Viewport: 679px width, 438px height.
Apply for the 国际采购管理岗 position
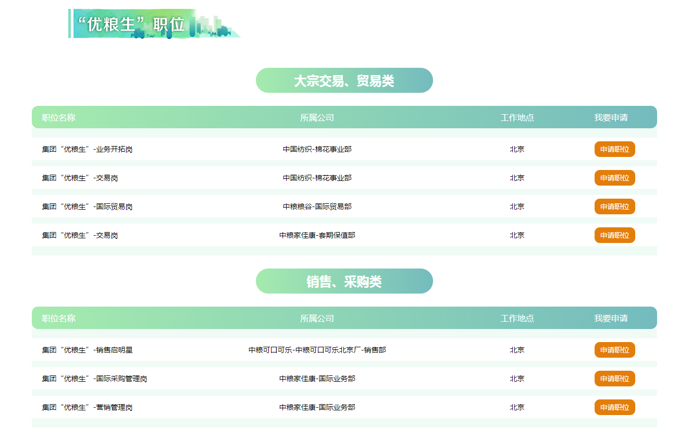[614, 379]
